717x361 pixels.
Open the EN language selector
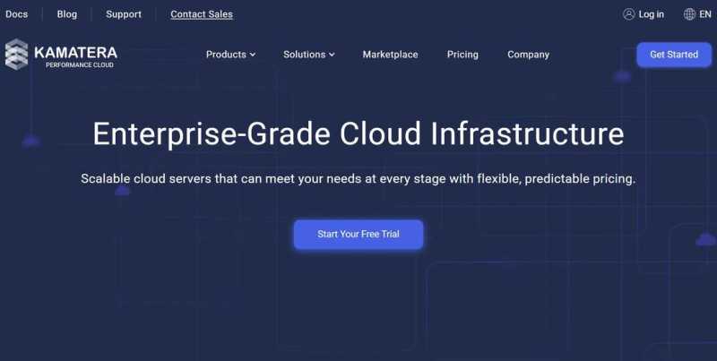click(705, 14)
